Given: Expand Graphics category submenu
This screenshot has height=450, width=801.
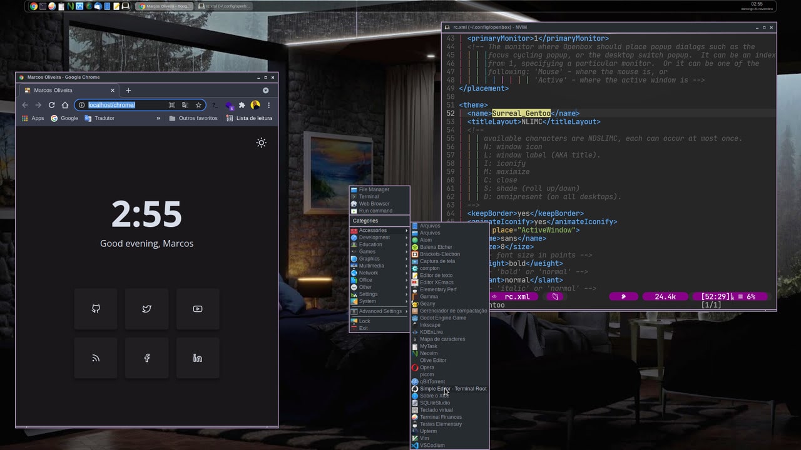Looking at the screenshot, I should [379, 259].
